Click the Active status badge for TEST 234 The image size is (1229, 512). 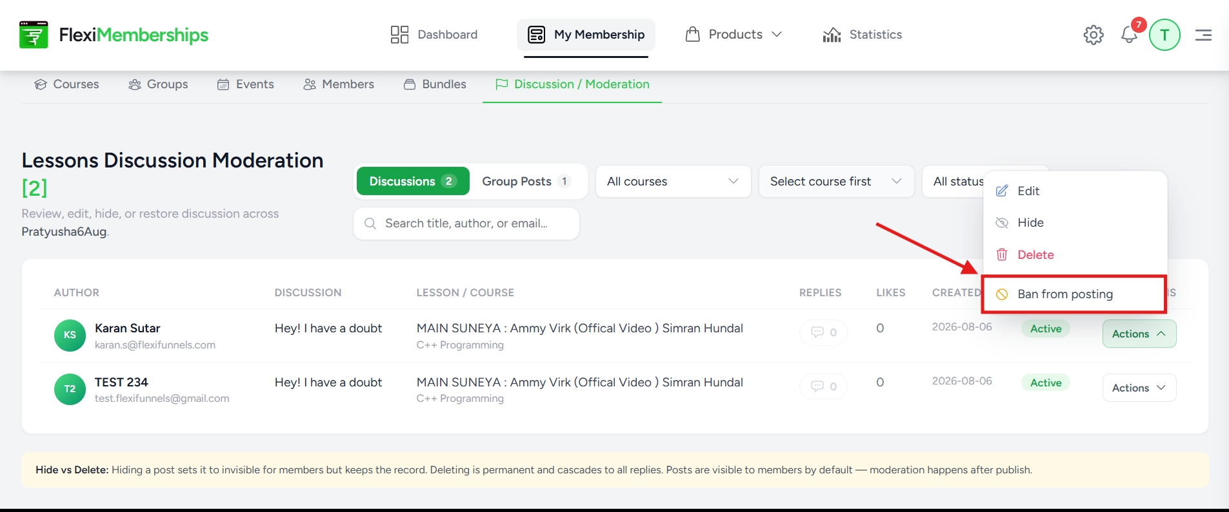(x=1046, y=383)
